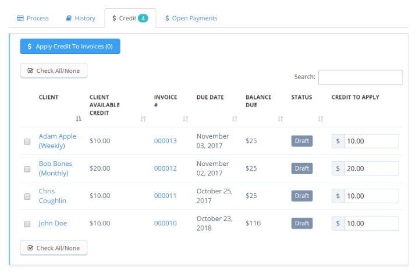Click Draft status badge for invoice 000012
Screen dimensions: 419x279
302,168
